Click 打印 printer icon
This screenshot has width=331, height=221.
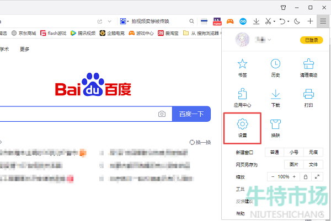pyautogui.click(x=308, y=94)
